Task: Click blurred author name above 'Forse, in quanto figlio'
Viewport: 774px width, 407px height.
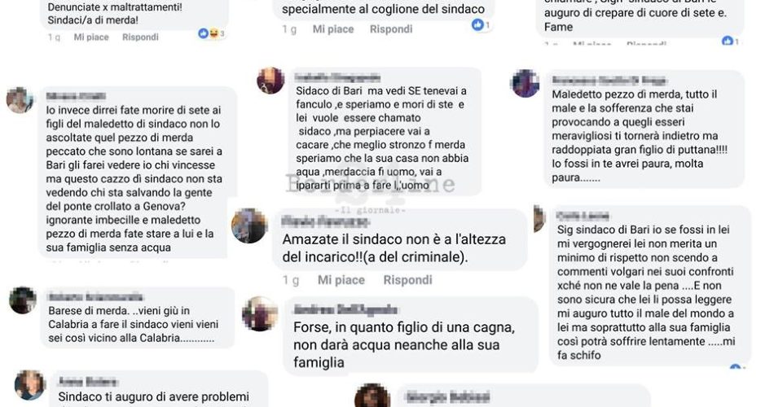Action: [x=345, y=310]
